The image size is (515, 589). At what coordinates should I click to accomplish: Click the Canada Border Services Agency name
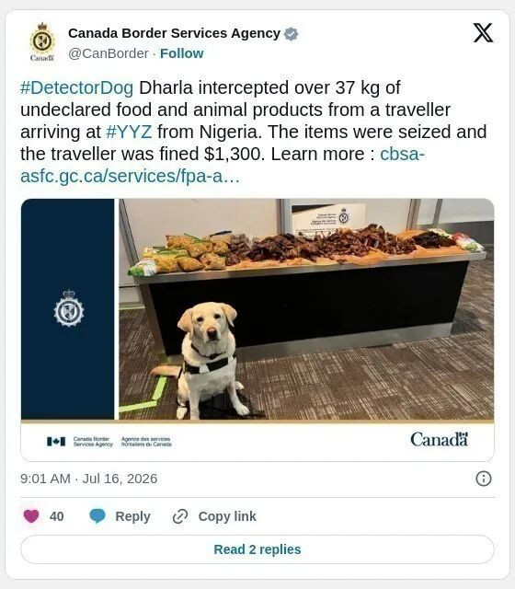point(174,33)
